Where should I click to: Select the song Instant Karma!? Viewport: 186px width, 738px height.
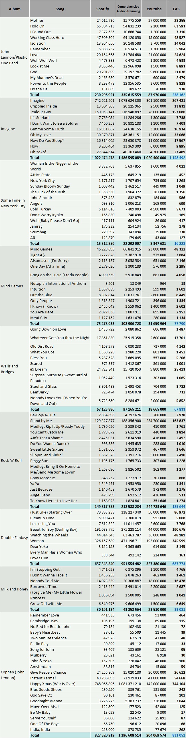pos(43,678)
